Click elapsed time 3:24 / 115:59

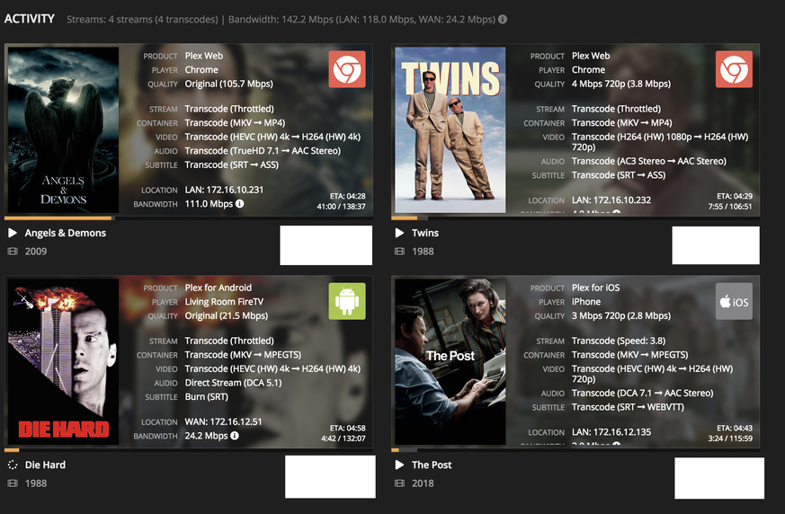(730, 439)
